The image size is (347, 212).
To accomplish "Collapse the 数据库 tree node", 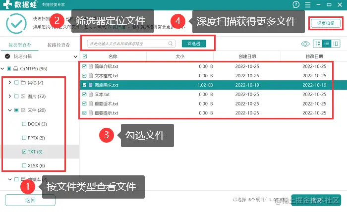I will pyautogui.click(x=10, y=179).
